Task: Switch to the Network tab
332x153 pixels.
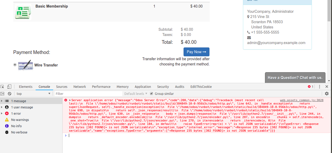Action: 80,87
